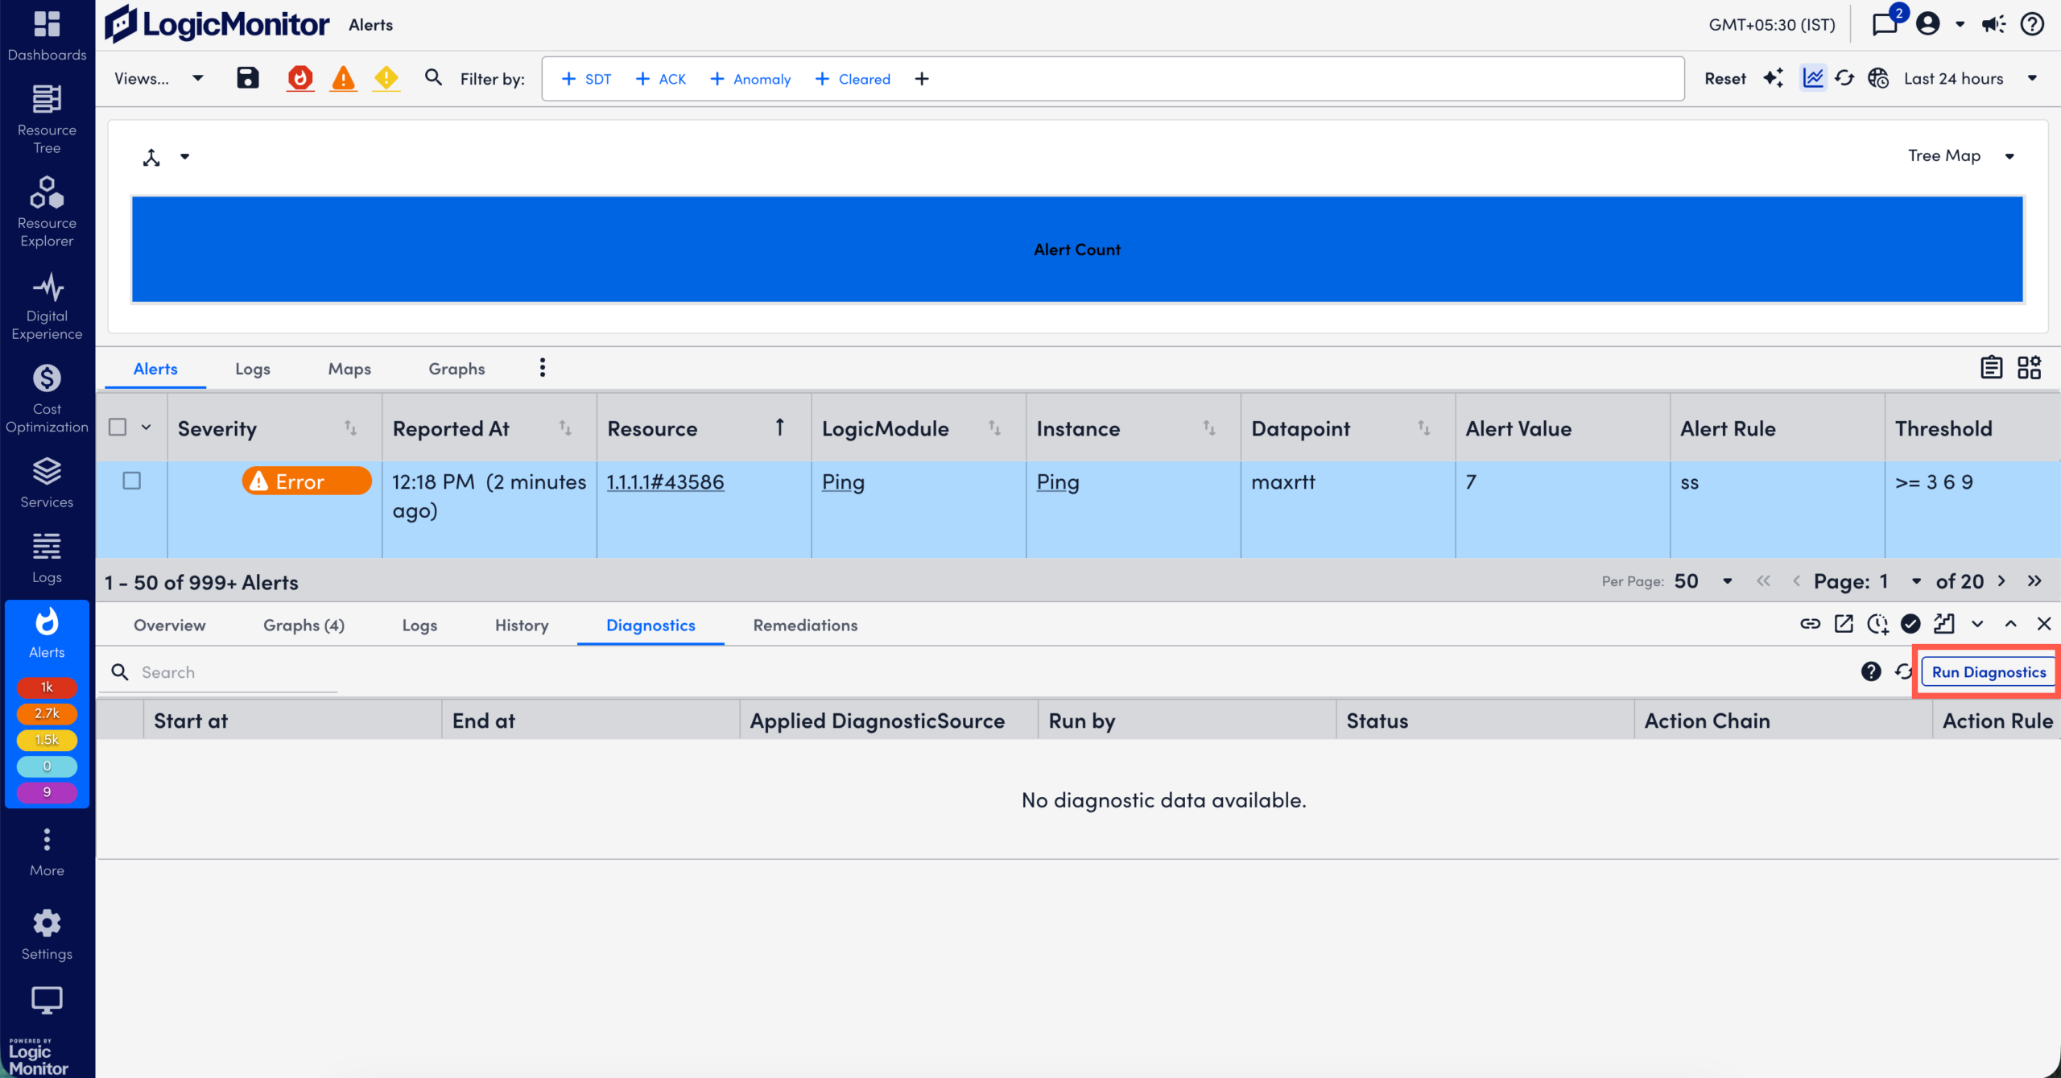The image size is (2061, 1078).
Task: Expand the bulk select options chevron
Action: coord(147,427)
